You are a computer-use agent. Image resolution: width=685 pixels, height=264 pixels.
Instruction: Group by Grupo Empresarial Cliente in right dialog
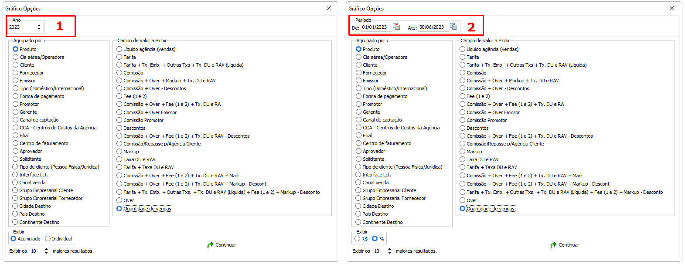pyautogui.click(x=386, y=190)
